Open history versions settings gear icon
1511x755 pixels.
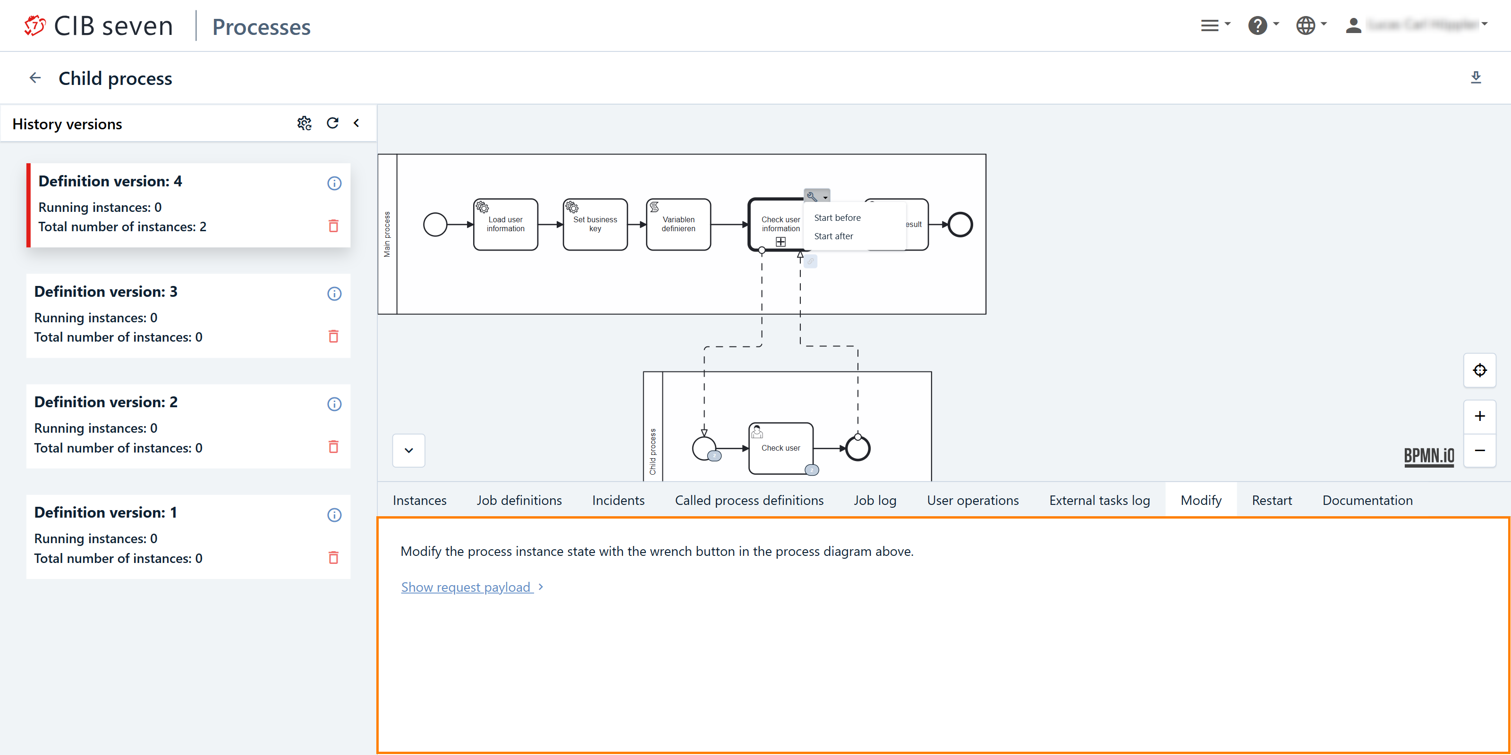[304, 123]
